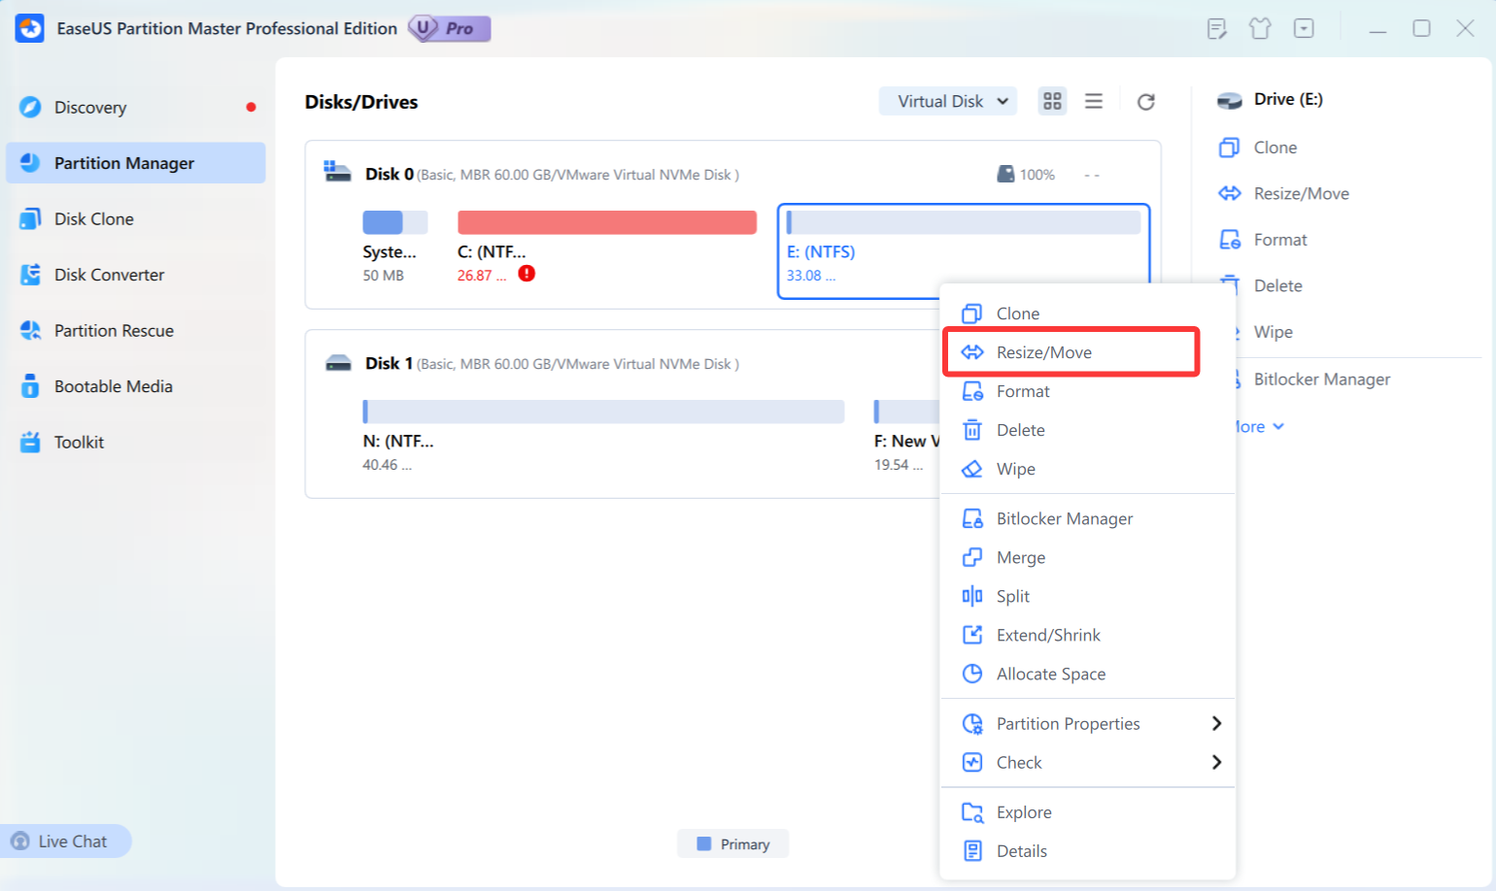The image size is (1496, 891).
Task: Choose Explore in the context menu
Action: tap(1088, 811)
